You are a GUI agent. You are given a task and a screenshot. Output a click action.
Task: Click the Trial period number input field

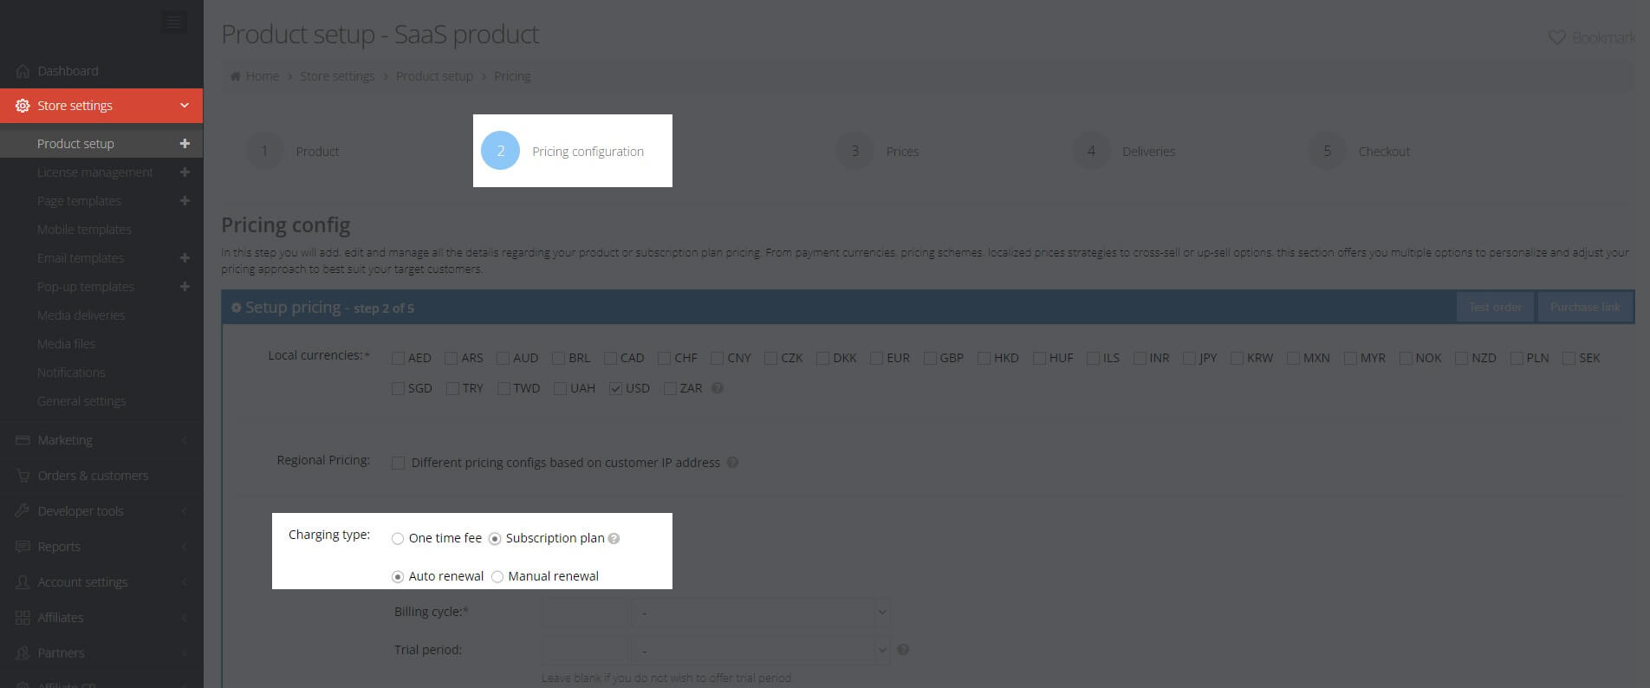coord(584,650)
